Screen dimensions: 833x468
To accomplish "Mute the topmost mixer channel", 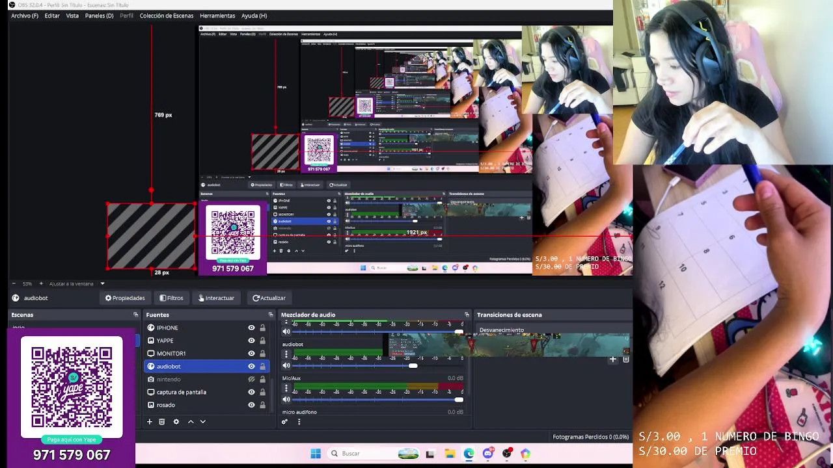I will [286, 331].
